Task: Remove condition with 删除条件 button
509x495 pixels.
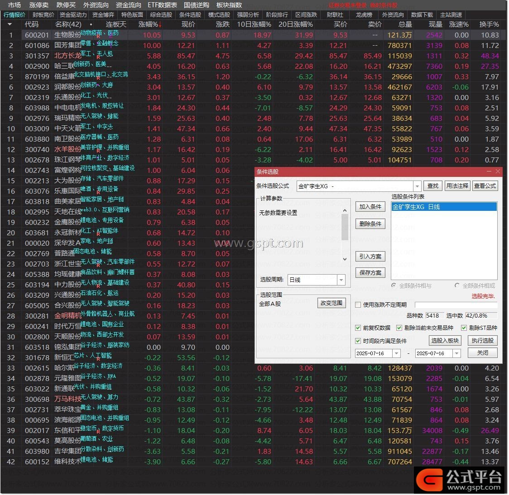Action: click(370, 224)
